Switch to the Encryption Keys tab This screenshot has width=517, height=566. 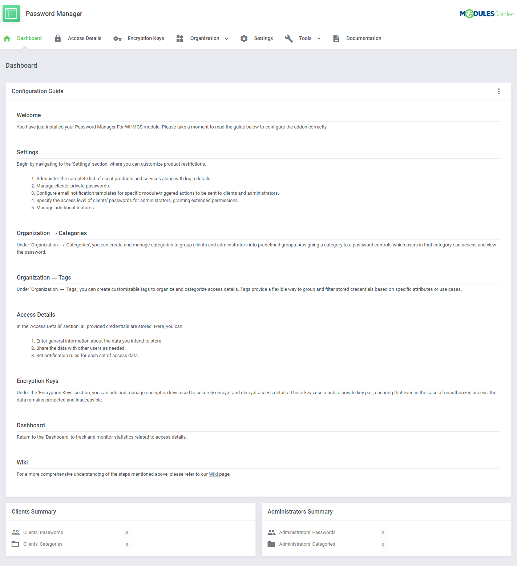146,38
